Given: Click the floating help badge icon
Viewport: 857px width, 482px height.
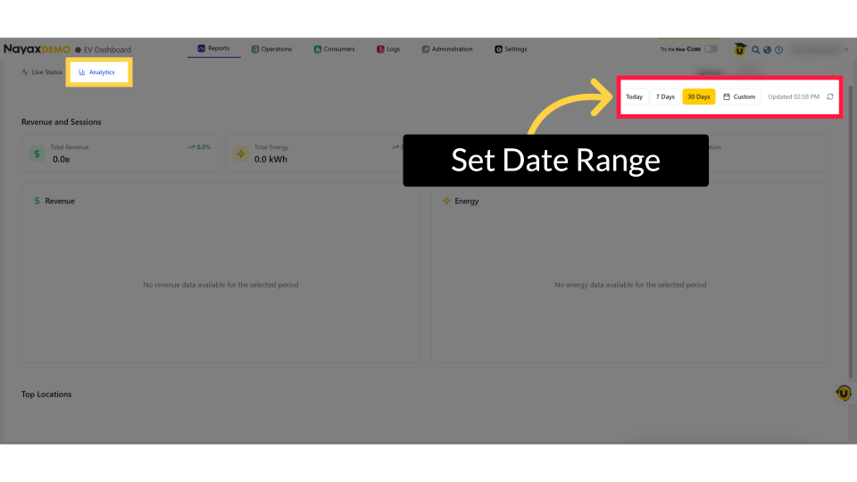Looking at the screenshot, I should tap(843, 393).
